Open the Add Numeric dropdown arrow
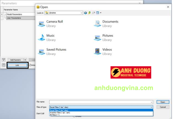The image size is (179, 119). pos(25,60)
